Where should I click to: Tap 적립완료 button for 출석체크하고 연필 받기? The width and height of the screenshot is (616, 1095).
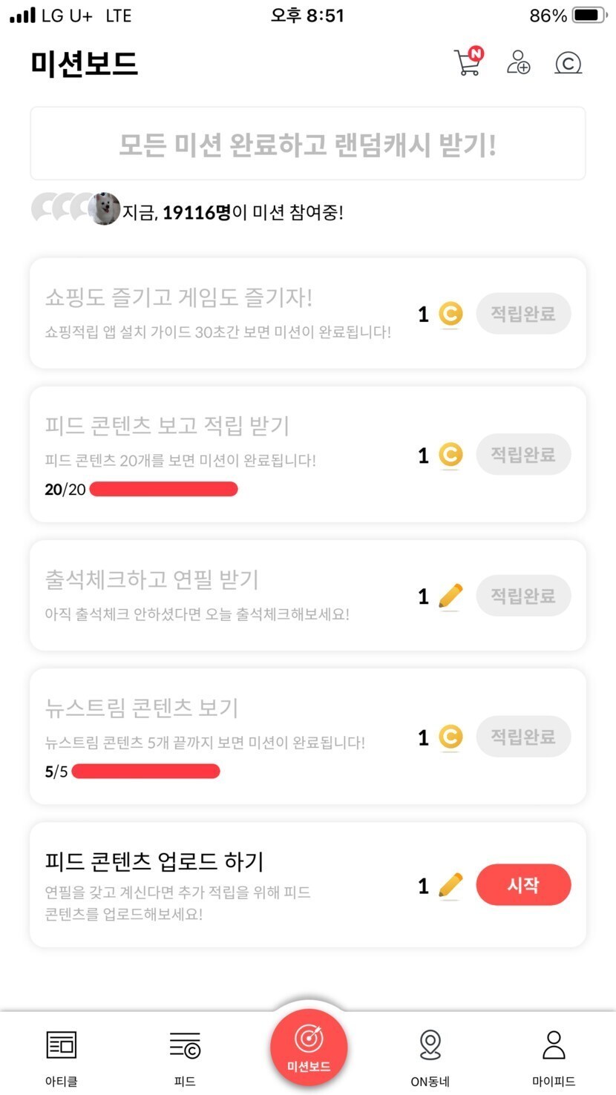pyautogui.click(x=523, y=596)
